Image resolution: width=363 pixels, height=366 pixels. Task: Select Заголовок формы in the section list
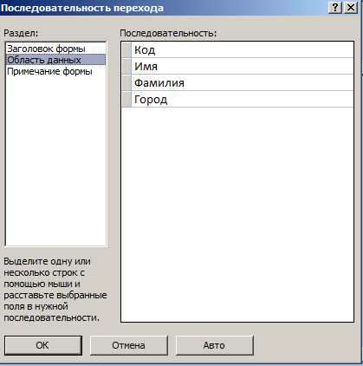tap(46, 49)
